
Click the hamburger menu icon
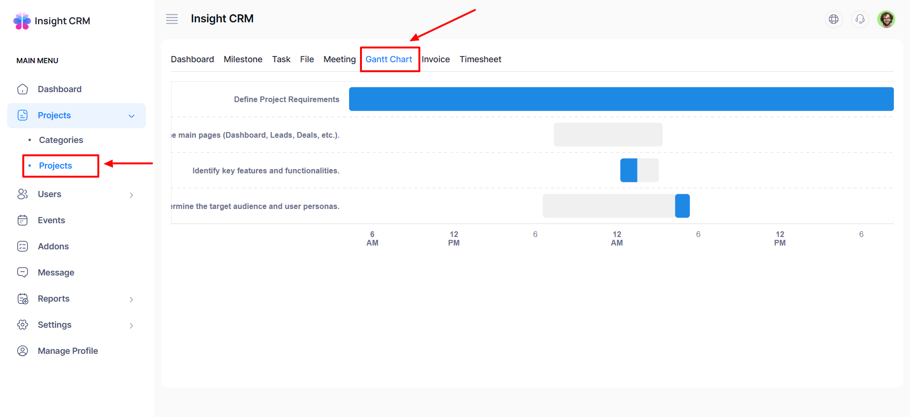pos(171,19)
